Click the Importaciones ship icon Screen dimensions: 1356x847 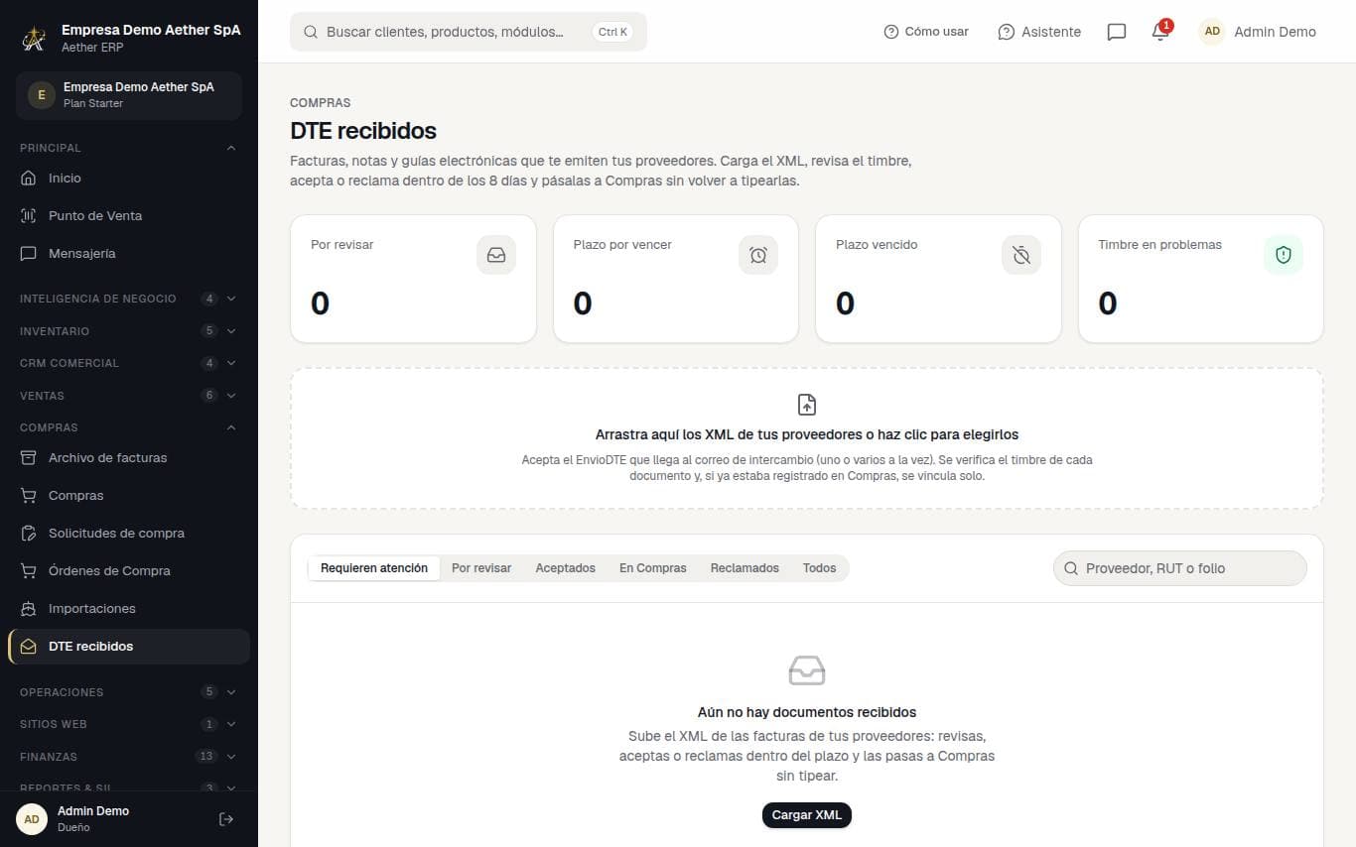point(29,609)
